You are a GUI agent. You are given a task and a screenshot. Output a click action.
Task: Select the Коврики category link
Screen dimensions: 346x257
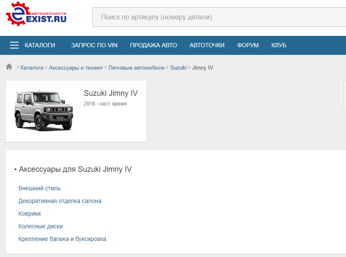tap(30, 214)
